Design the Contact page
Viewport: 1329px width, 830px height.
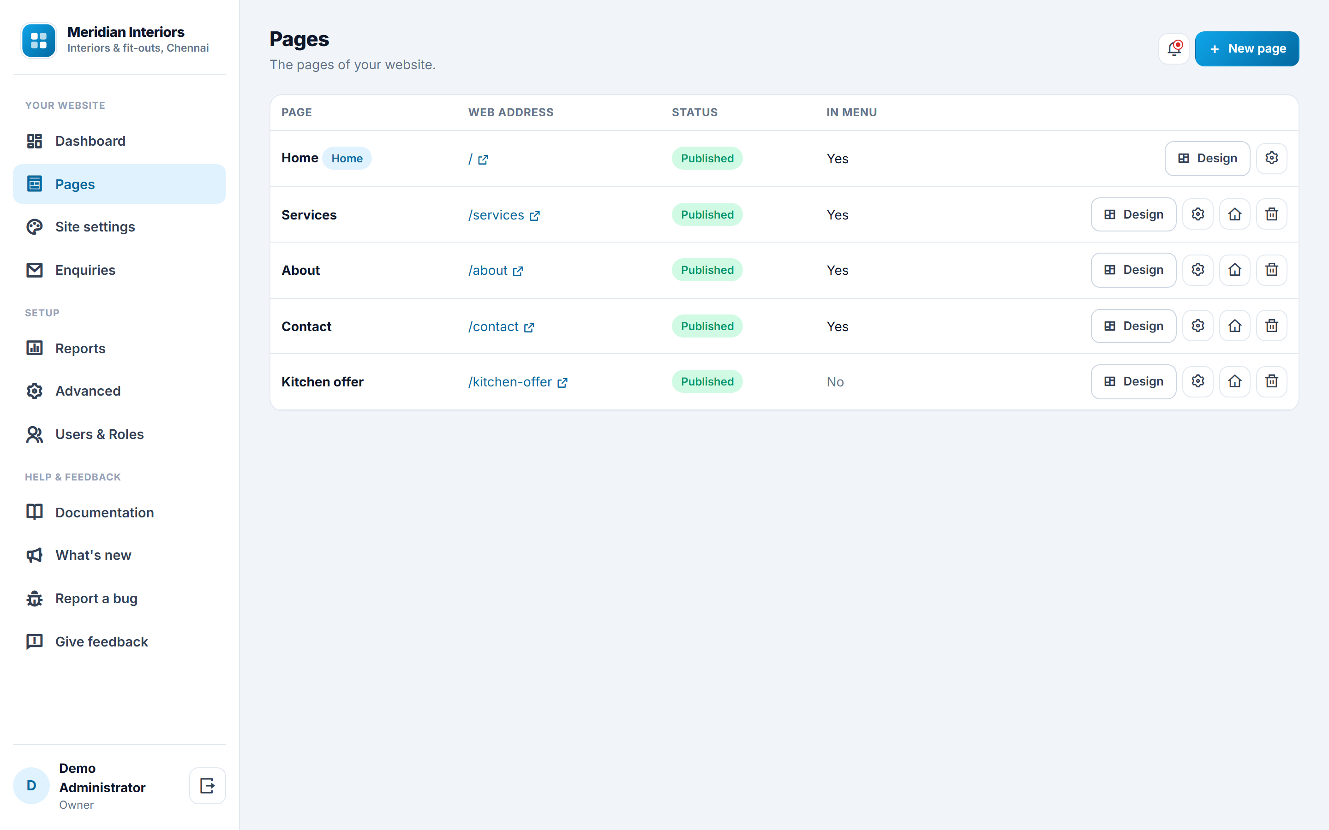pyautogui.click(x=1133, y=326)
